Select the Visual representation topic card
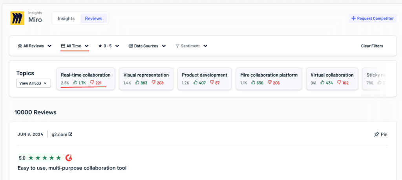The height and width of the screenshot is (180, 402). pyautogui.click(x=146, y=79)
